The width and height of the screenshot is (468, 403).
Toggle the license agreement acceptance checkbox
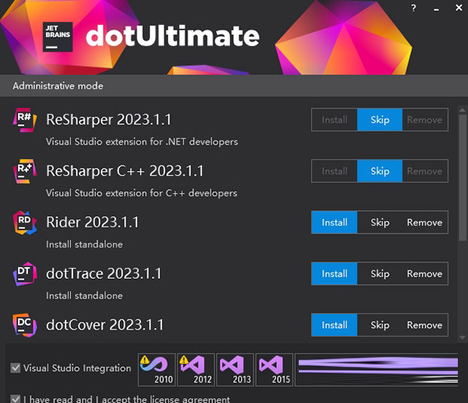(x=16, y=398)
